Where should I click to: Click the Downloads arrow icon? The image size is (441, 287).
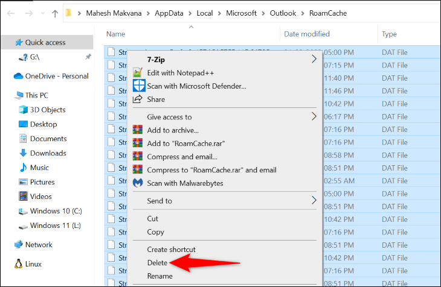(23, 153)
